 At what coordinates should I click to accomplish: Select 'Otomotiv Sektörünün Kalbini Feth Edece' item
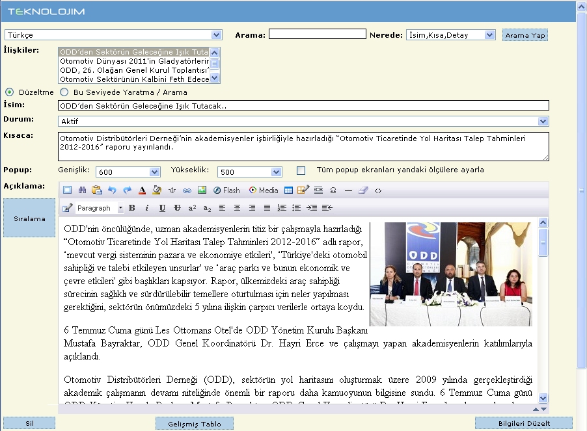[134, 79]
